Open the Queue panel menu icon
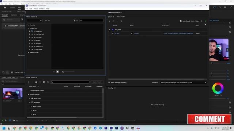 pyautogui.click(x=113, y=17)
